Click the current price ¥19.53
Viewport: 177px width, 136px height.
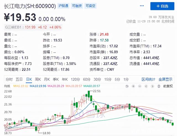point(20,17)
